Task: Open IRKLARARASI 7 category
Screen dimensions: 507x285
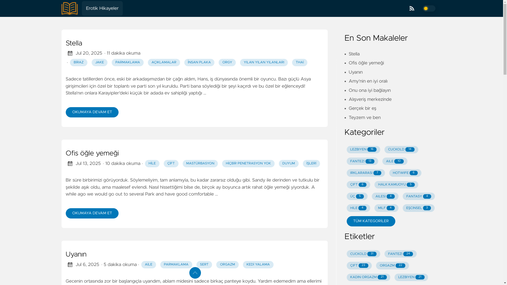Action: [x=365, y=173]
